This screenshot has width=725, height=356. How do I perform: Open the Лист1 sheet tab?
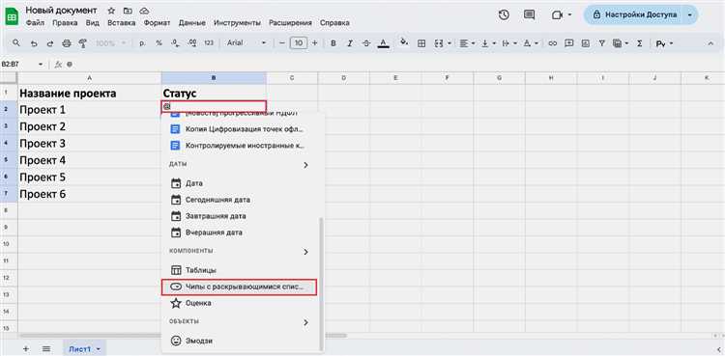(x=85, y=349)
